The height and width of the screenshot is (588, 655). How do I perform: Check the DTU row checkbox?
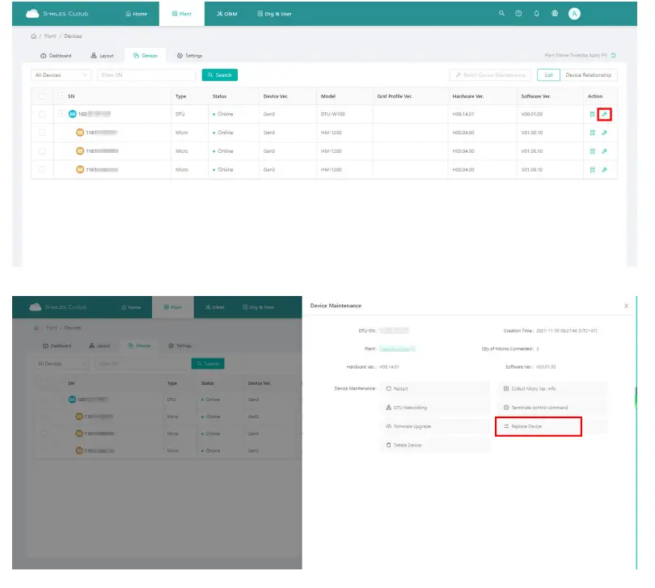click(42, 114)
